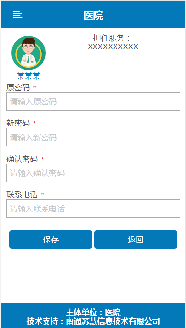Image resolution: width=186 pixels, height=328 pixels.
Task: Click the 联系电话 field label
Action: [22, 194]
